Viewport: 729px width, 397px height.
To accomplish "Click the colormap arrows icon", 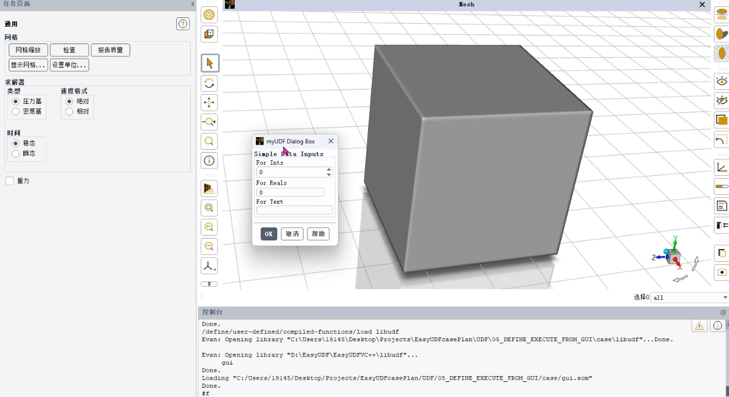I will click(722, 225).
